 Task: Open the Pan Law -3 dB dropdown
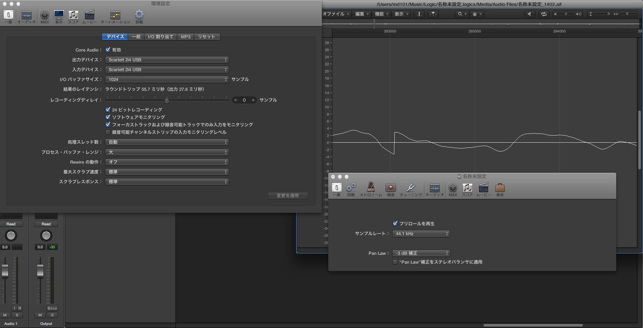click(x=421, y=253)
